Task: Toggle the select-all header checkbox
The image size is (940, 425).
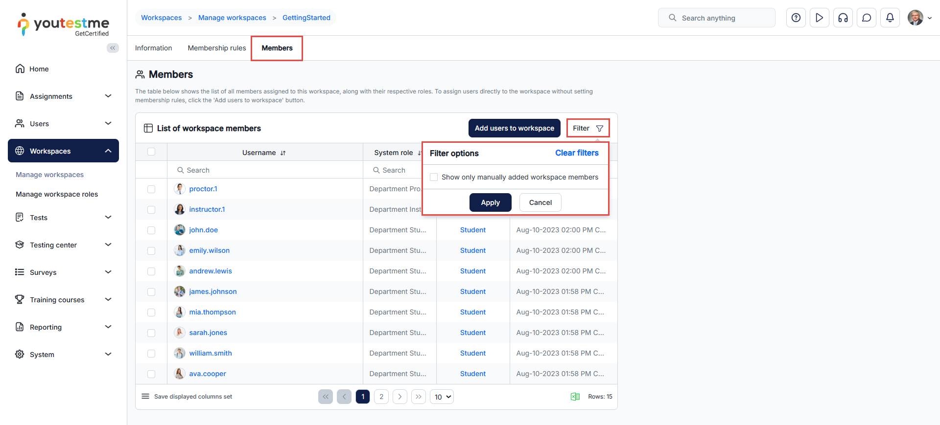Action: coord(151,152)
